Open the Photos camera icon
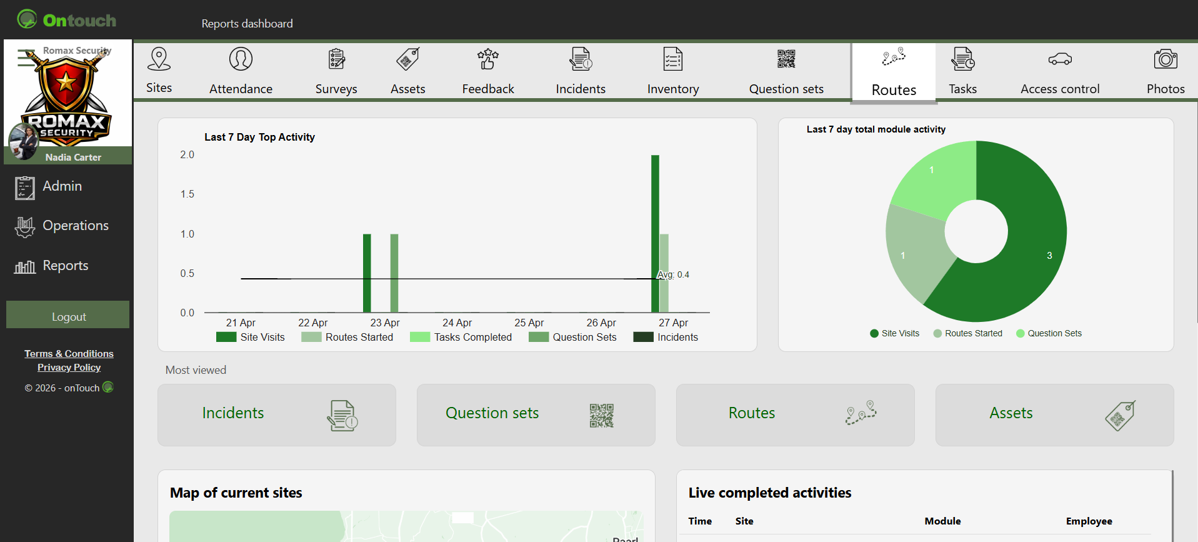The height and width of the screenshot is (542, 1198). pyautogui.click(x=1166, y=59)
